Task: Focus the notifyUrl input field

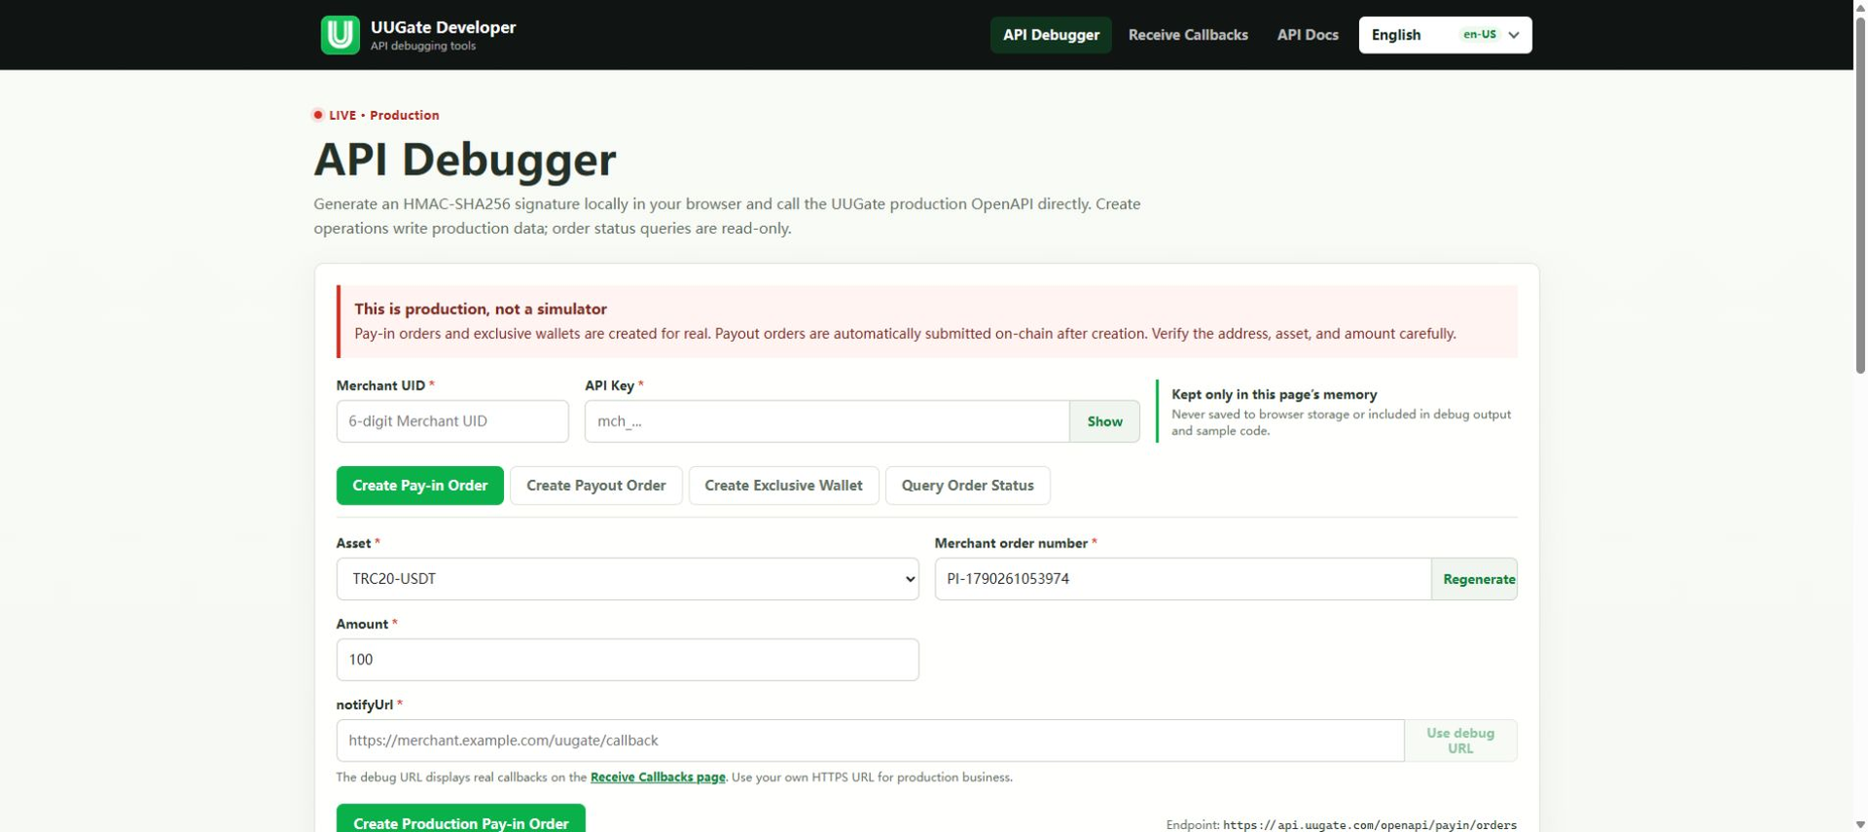Action: (870, 741)
